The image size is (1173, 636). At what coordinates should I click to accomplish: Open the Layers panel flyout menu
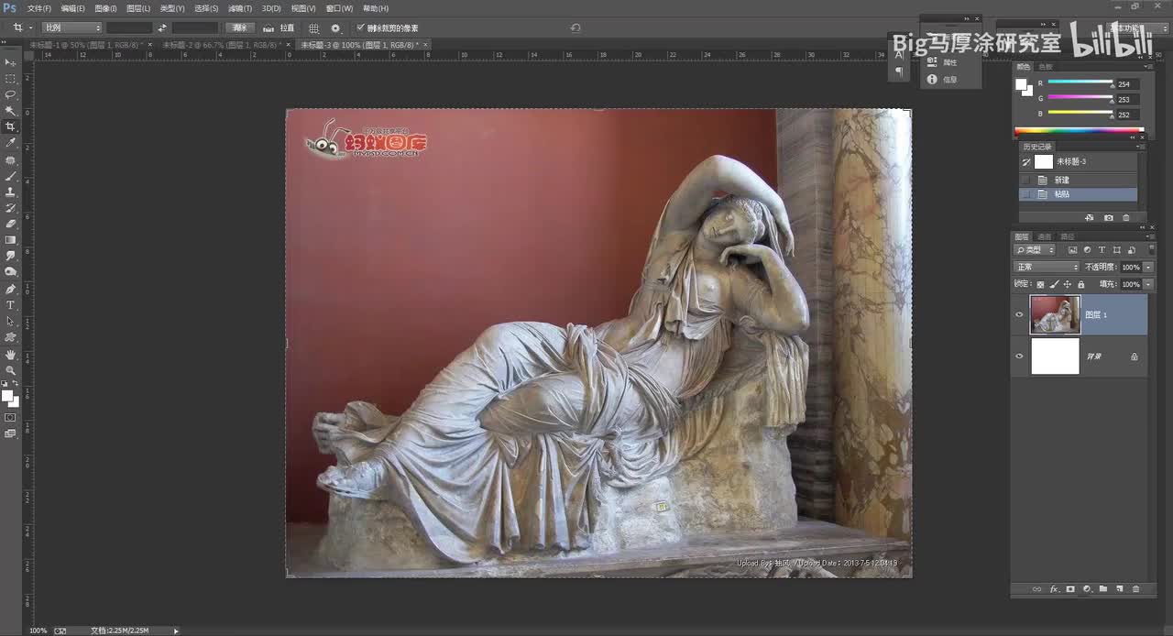(1149, 236)
